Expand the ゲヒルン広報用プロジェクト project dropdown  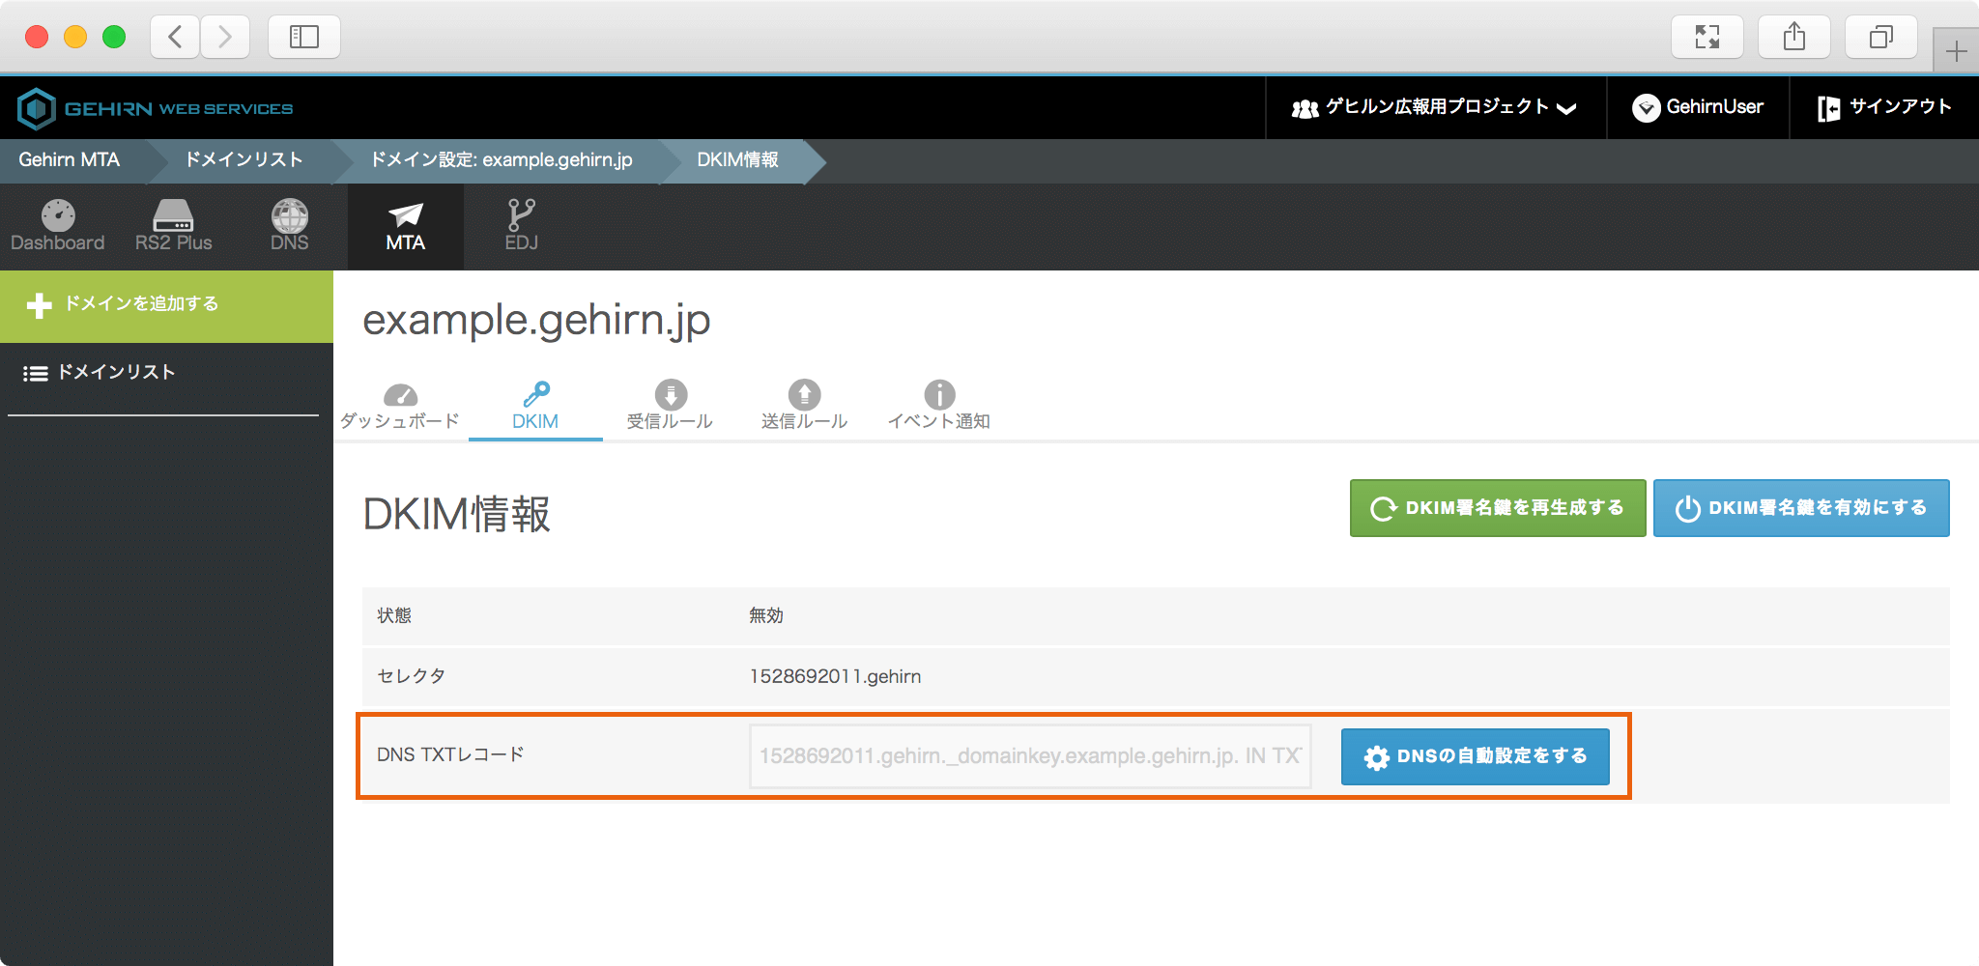tap(1435, 107)
